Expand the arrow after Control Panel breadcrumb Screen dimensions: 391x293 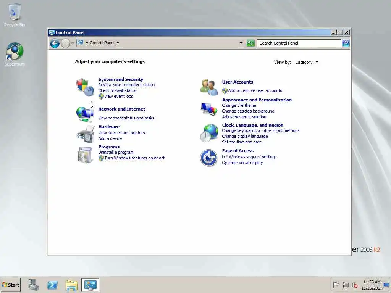[x=118, y=43]
